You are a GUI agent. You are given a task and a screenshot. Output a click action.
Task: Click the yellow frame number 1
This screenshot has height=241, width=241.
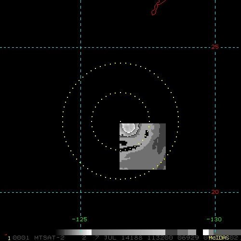coord(9,238)
